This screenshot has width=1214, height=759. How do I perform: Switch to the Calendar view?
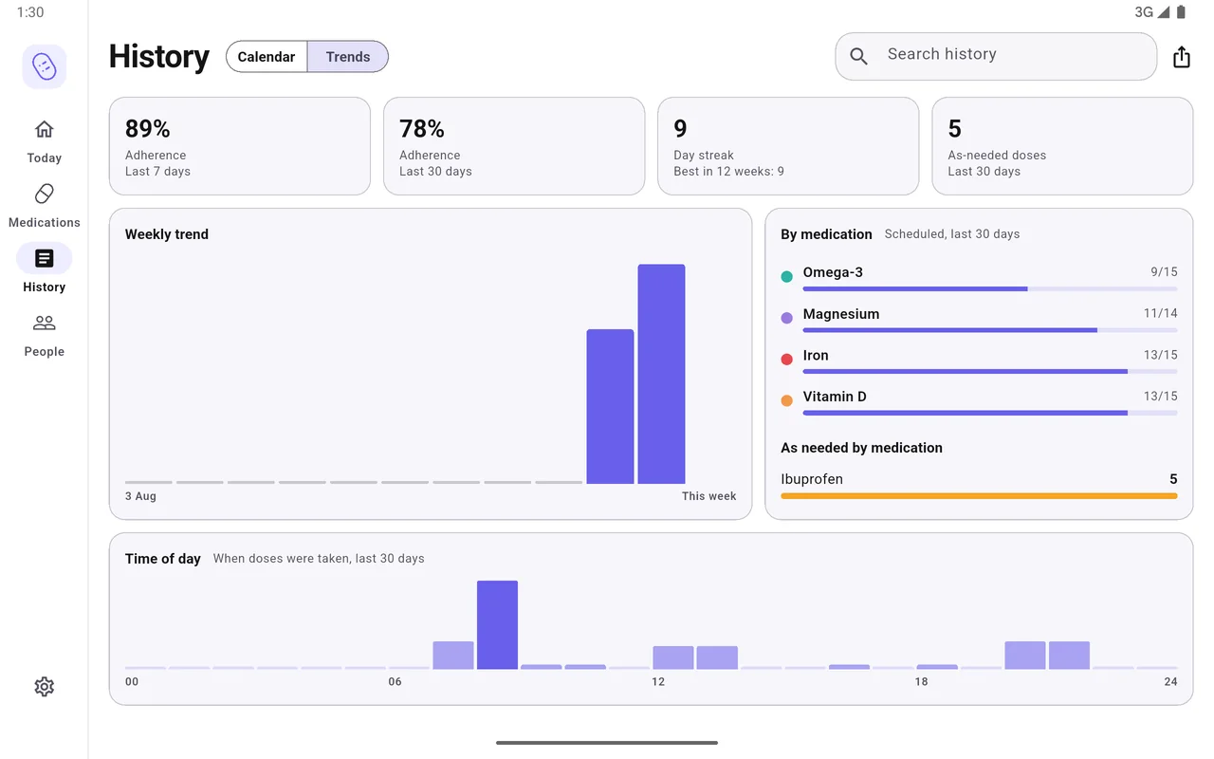pyautogui.click(x=267, y=57)
